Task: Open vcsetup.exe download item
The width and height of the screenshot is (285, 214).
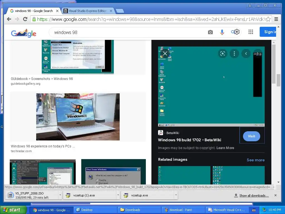Action: coord(147,195)
